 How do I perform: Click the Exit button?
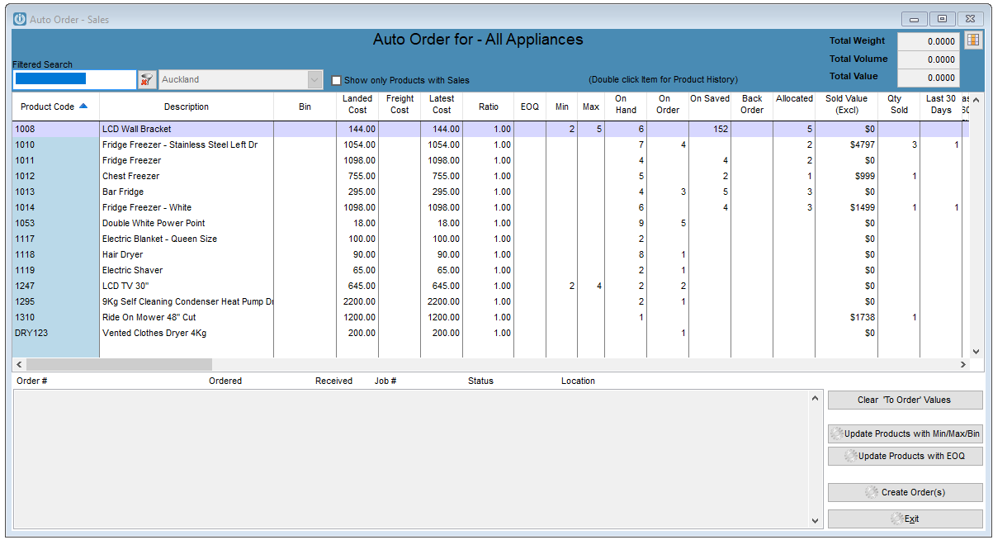[x=906, y=519]
